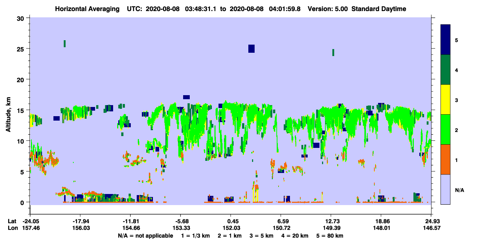The width and height of the screenshot is (479, 246).
Task: Click the '4 = 20 km' legend entry
Action: pyautogui.click(x=296, y=236)
